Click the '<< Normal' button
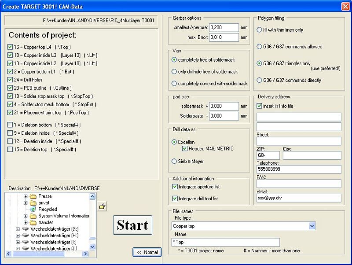This screenshot has height=265, width=352. pyautogui.click(x=147, y=252)
